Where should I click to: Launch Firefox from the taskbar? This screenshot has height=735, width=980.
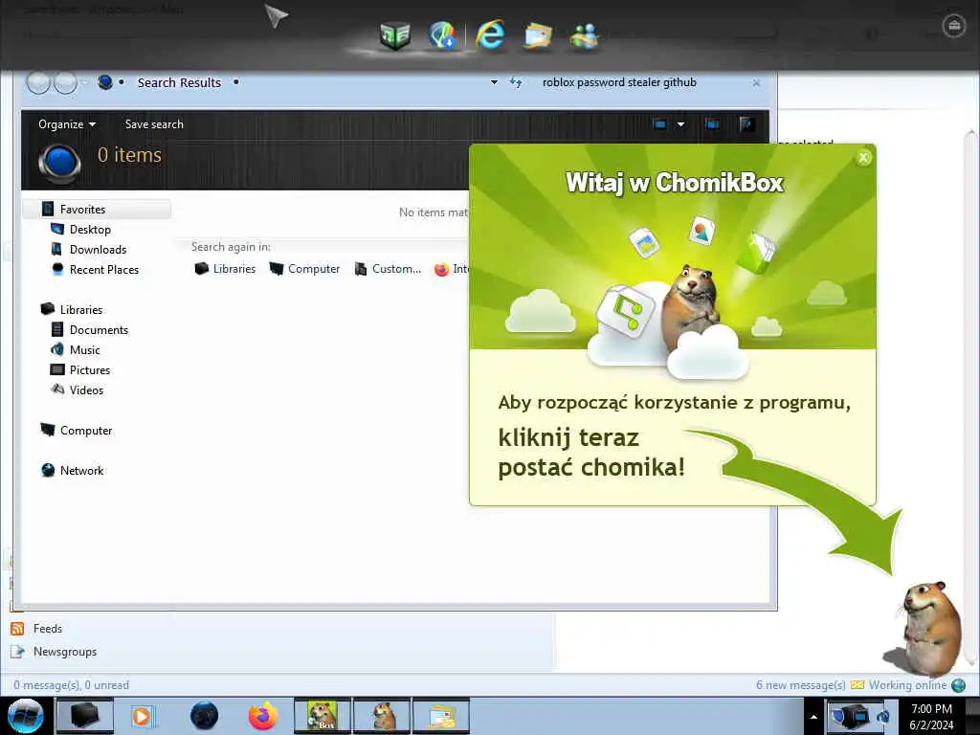(x=263, y=716)
